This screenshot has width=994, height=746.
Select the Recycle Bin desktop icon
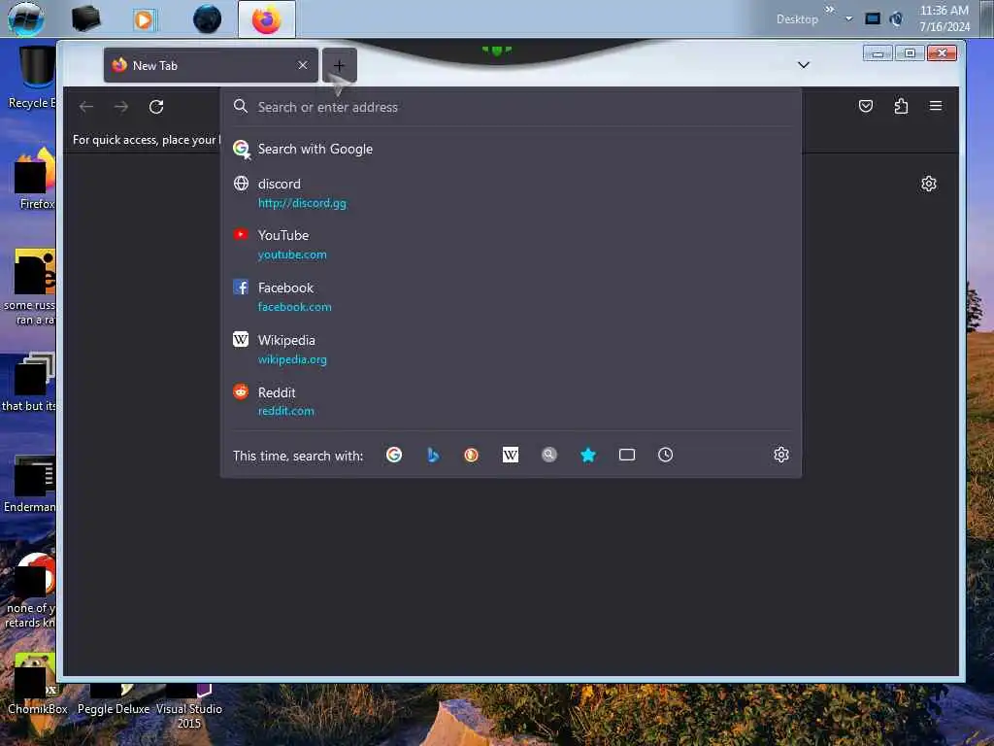pyautogui.click(x=32, y=78)
